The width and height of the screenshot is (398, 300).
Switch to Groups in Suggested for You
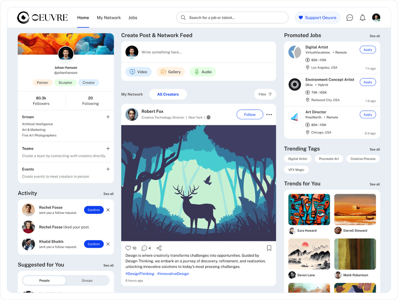coord(87,280)
